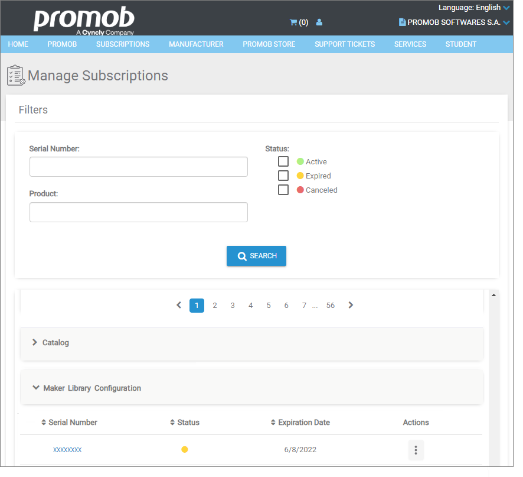The width and height of the screenshot is (523, 477).
Task: Open serial number link XXXXXXXX
Action: 67,450
